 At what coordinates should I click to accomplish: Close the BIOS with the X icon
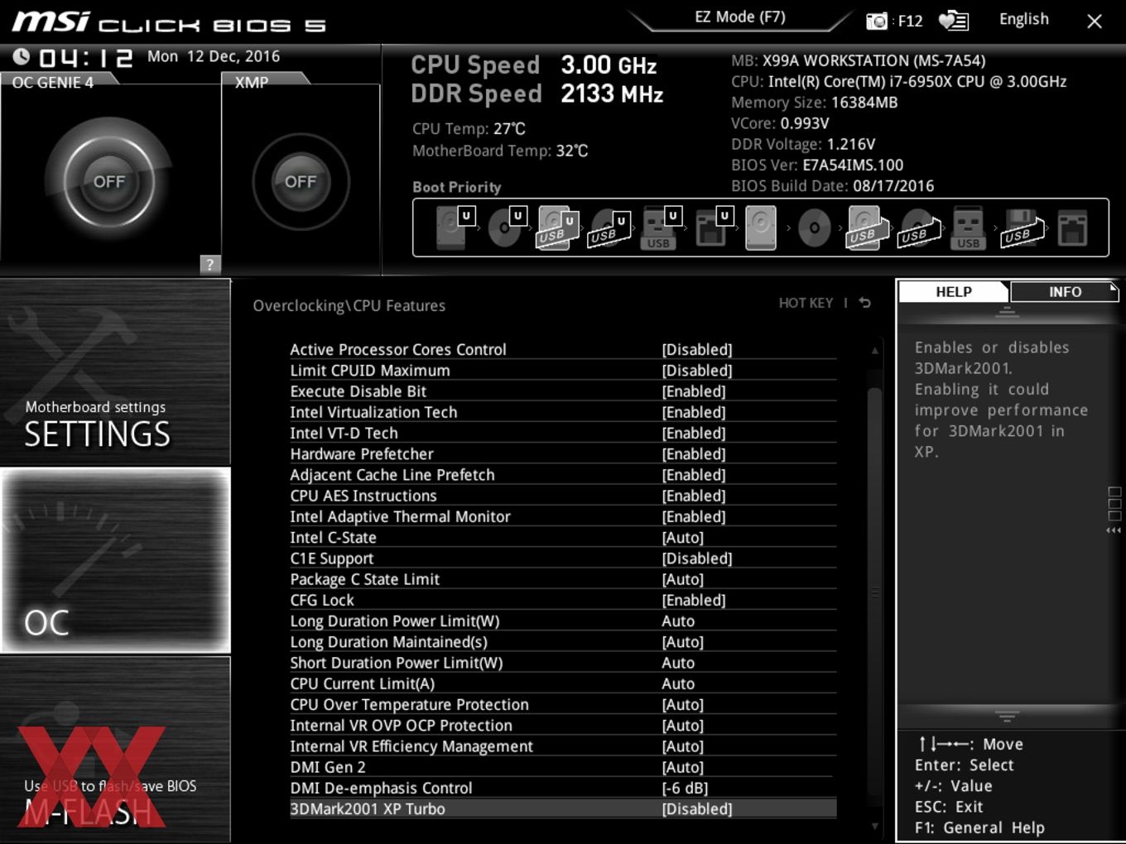pos(1095,21)
